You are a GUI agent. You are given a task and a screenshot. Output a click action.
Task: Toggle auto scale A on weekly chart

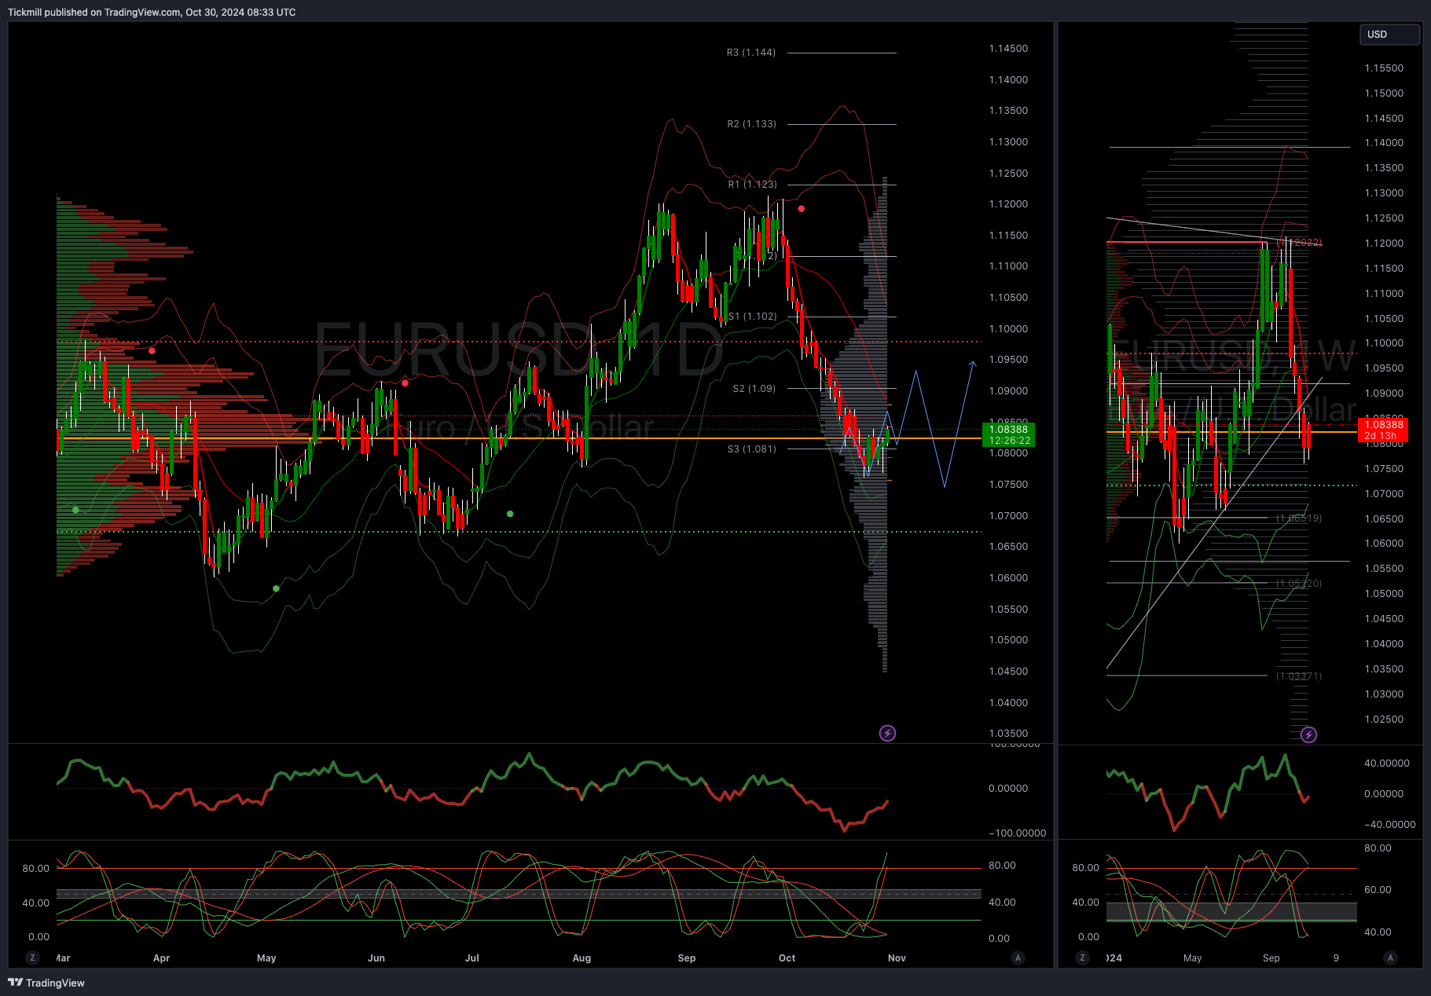point(1390,958)
